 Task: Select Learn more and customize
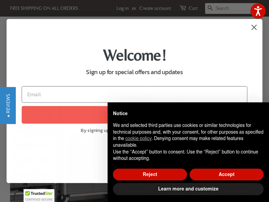pyautogui.click(x=188, y=189)
